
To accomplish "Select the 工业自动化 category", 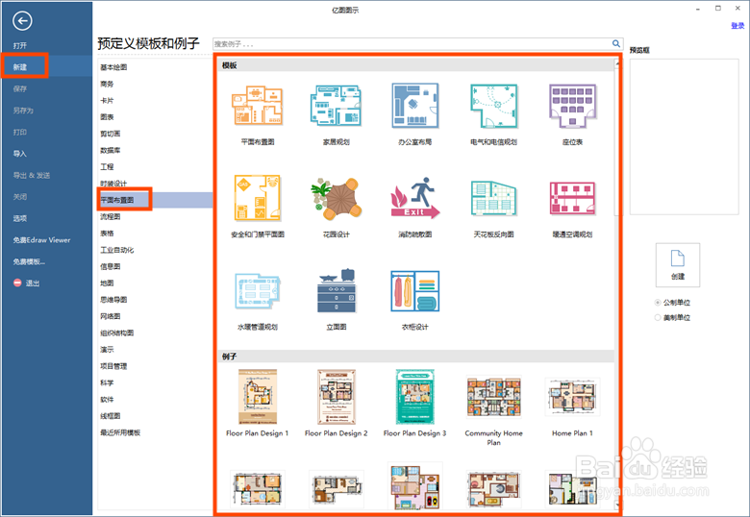I will [117, 250].
